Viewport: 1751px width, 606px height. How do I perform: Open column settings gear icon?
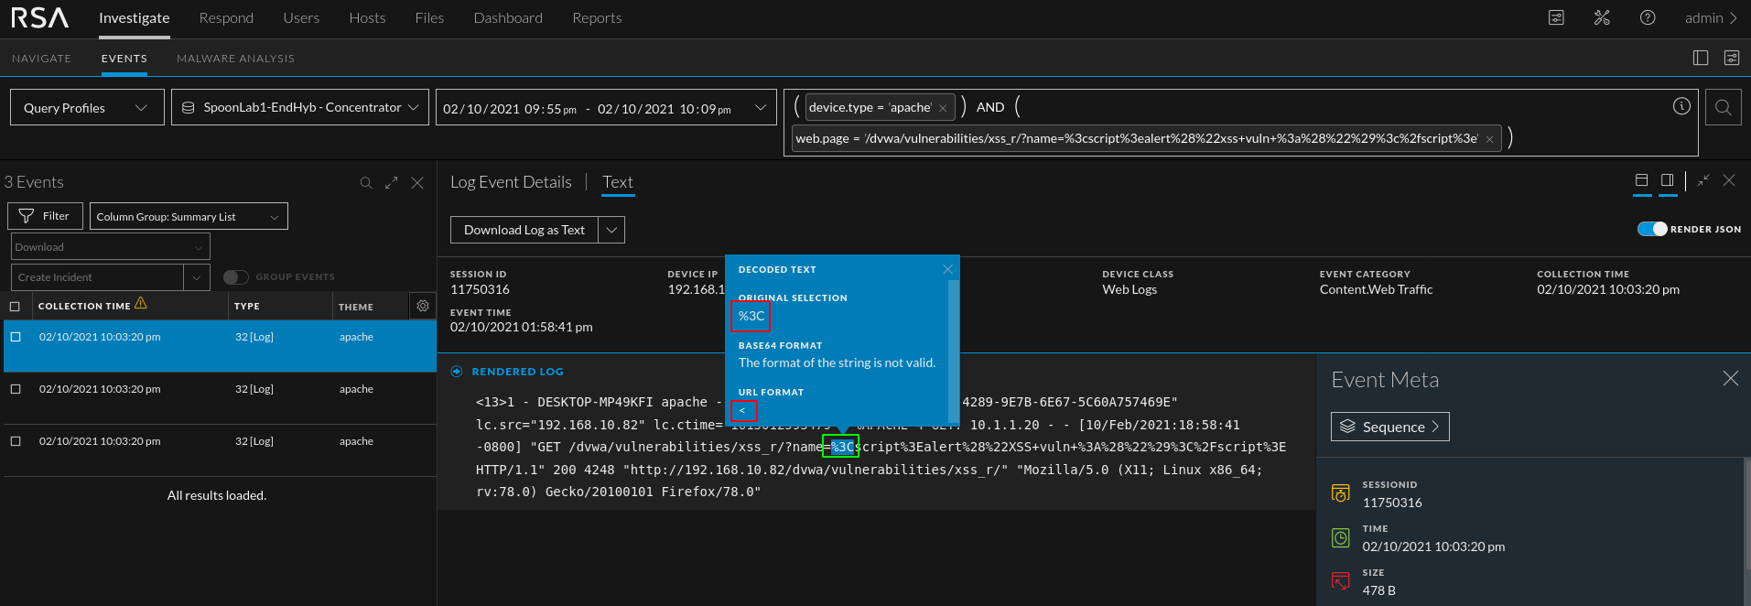coord(422,306)
